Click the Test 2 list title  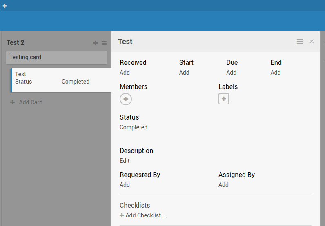(16, 43)
